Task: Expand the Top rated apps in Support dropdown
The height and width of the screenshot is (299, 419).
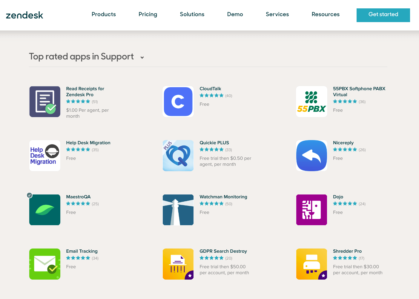Action: pos(142,57)
